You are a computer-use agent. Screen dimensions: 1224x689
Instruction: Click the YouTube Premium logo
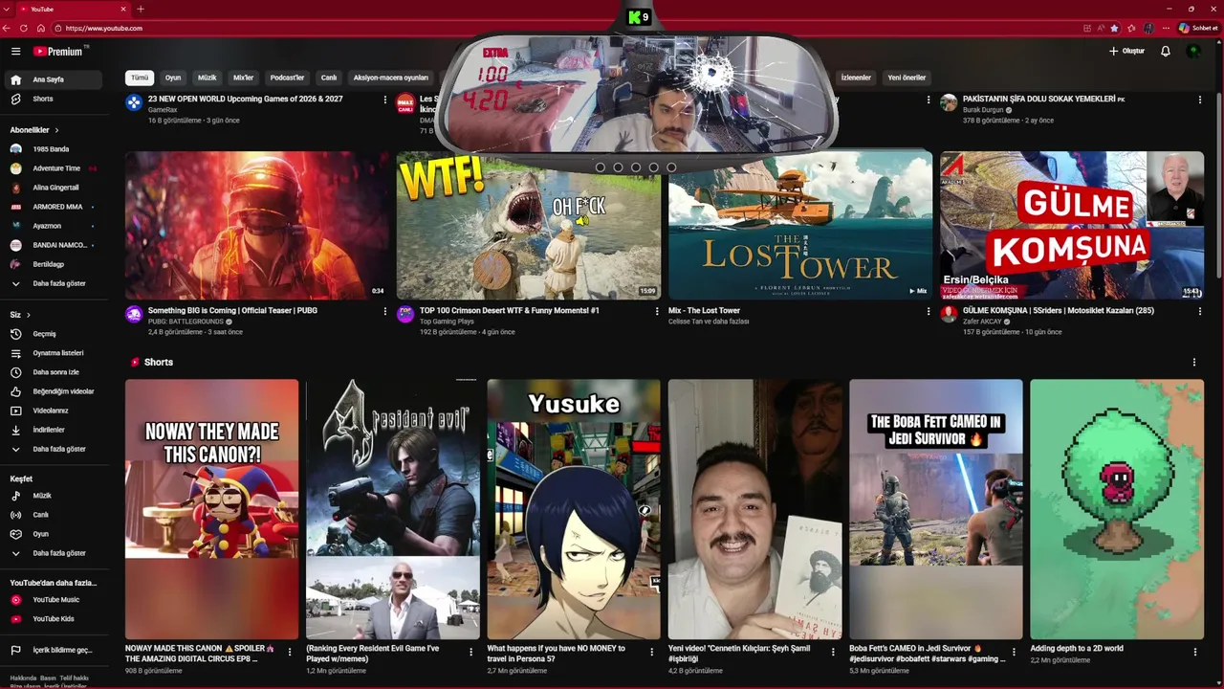point(60,51)
